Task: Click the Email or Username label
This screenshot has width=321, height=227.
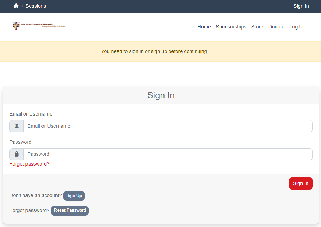Action: (31, 114)
